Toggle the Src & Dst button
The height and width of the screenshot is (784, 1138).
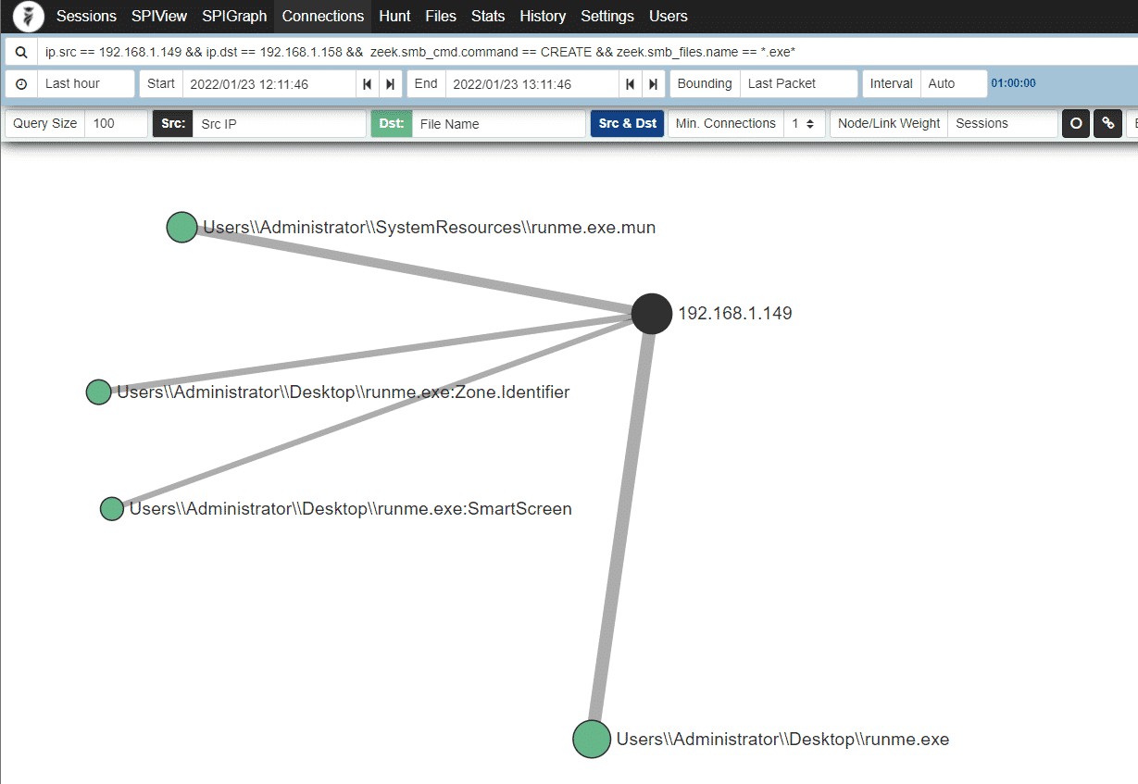tap(627, 123)
